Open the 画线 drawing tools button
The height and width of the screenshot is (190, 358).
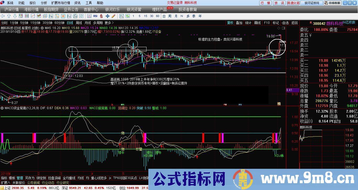pyautogui.click(x=257, y=23)
